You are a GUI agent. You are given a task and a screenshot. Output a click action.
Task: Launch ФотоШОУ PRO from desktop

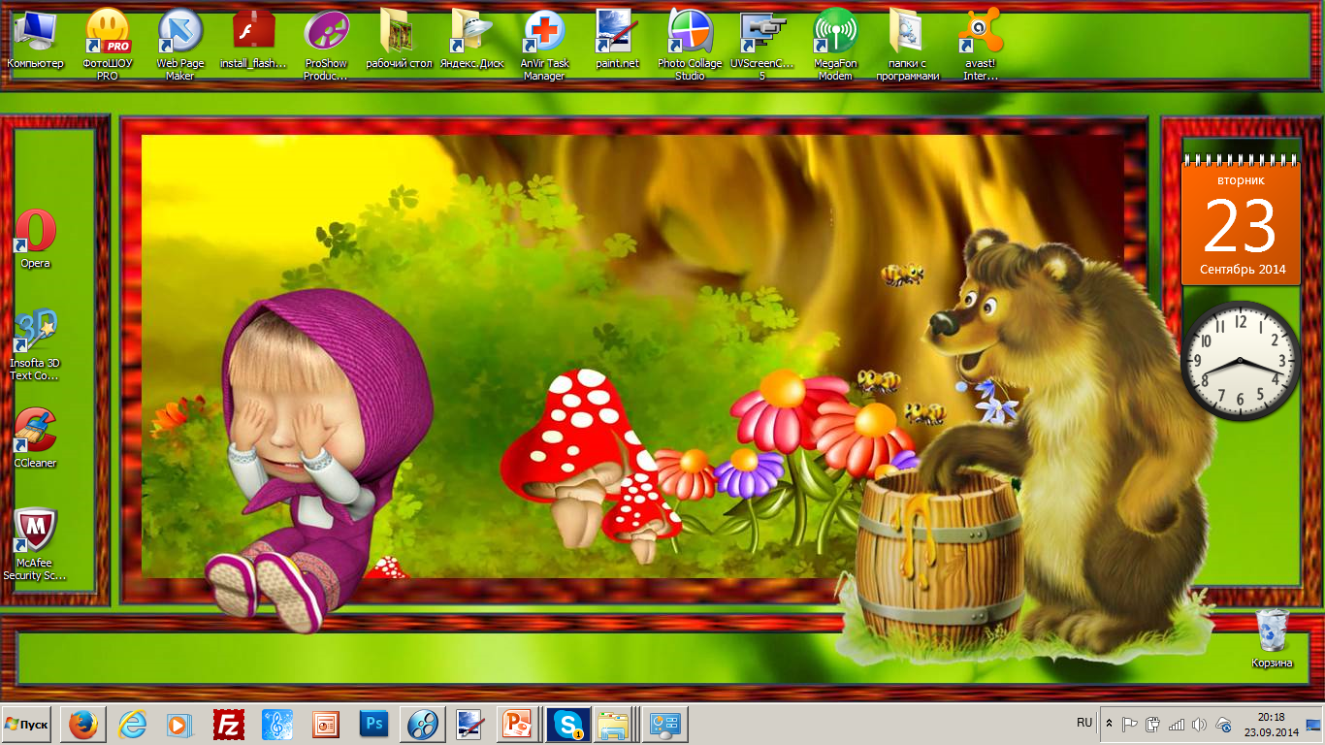pos(107,33)
